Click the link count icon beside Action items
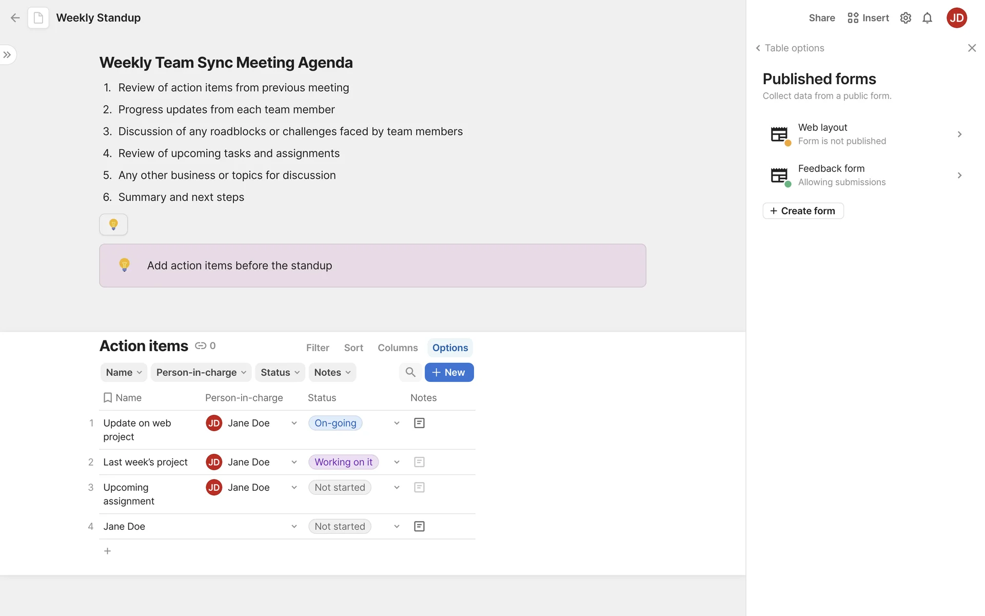 [x=201, y=346]
